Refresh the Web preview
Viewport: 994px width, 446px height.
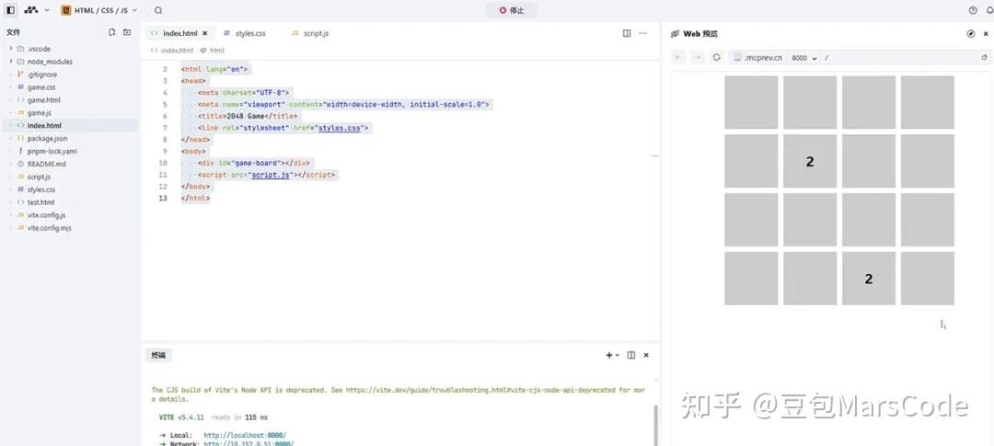click(x=716, y=58)
